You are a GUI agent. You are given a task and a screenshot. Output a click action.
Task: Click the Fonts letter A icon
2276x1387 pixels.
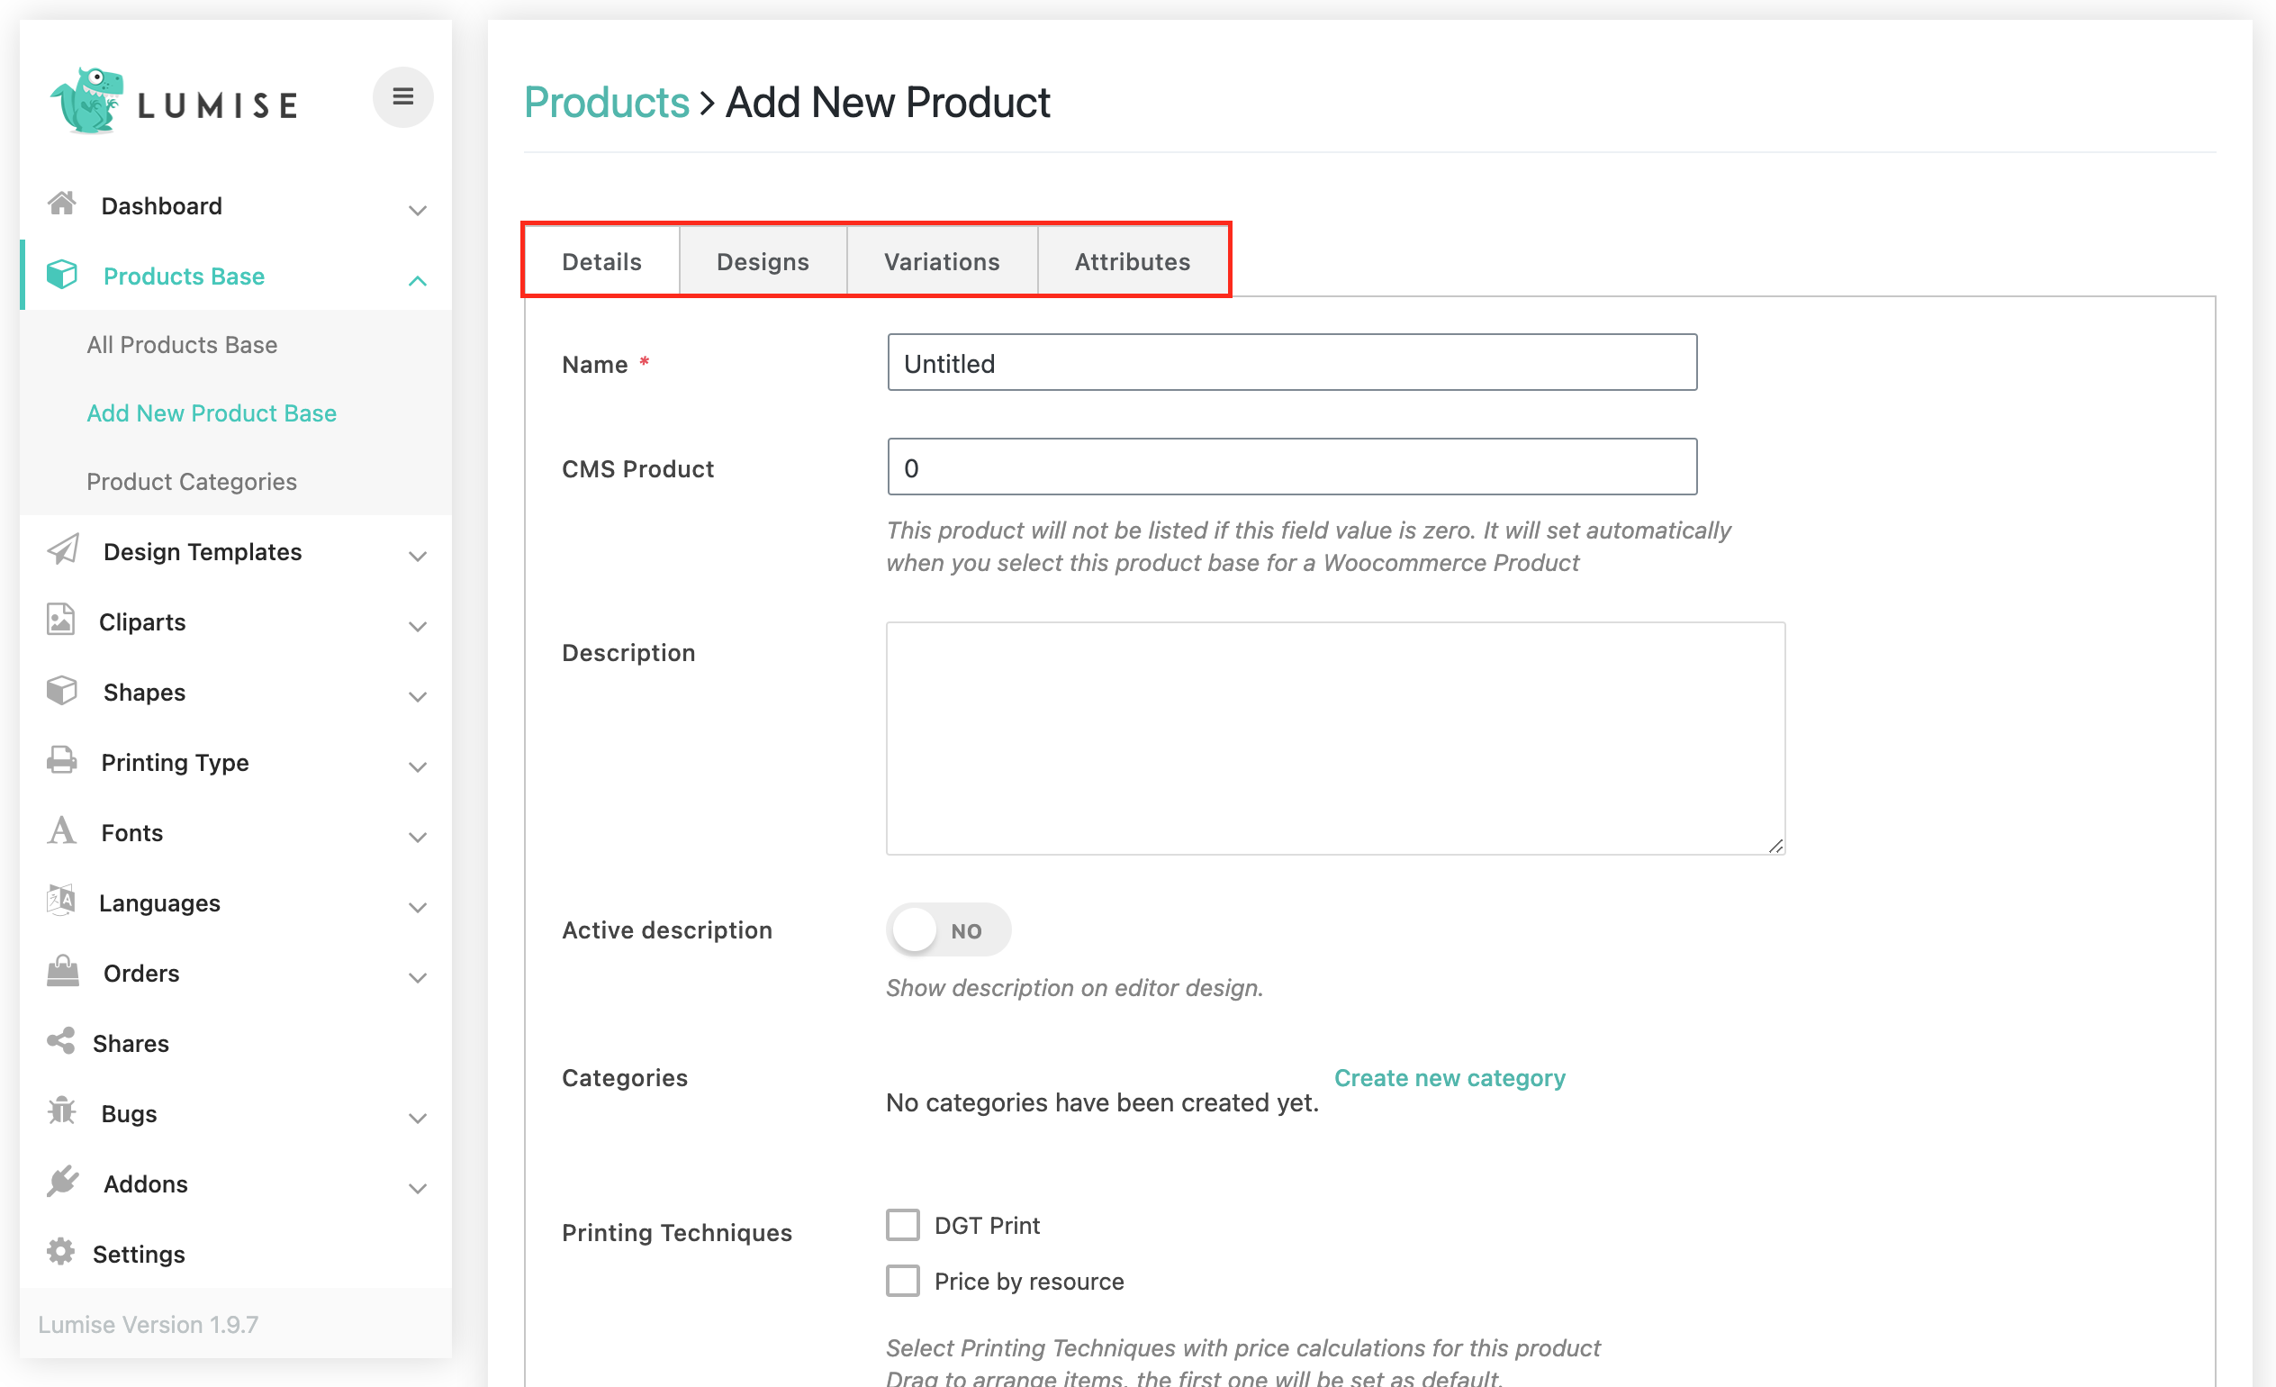(62, 829)
